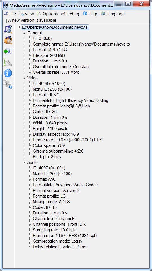Minimize the MediaInfo window
This screenshot has width=152, height=271.
[119, 4]
